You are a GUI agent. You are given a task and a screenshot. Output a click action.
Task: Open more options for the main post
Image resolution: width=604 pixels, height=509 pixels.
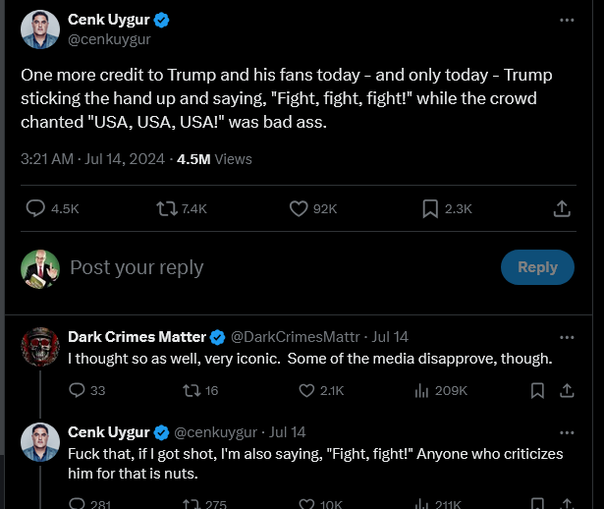567,20
